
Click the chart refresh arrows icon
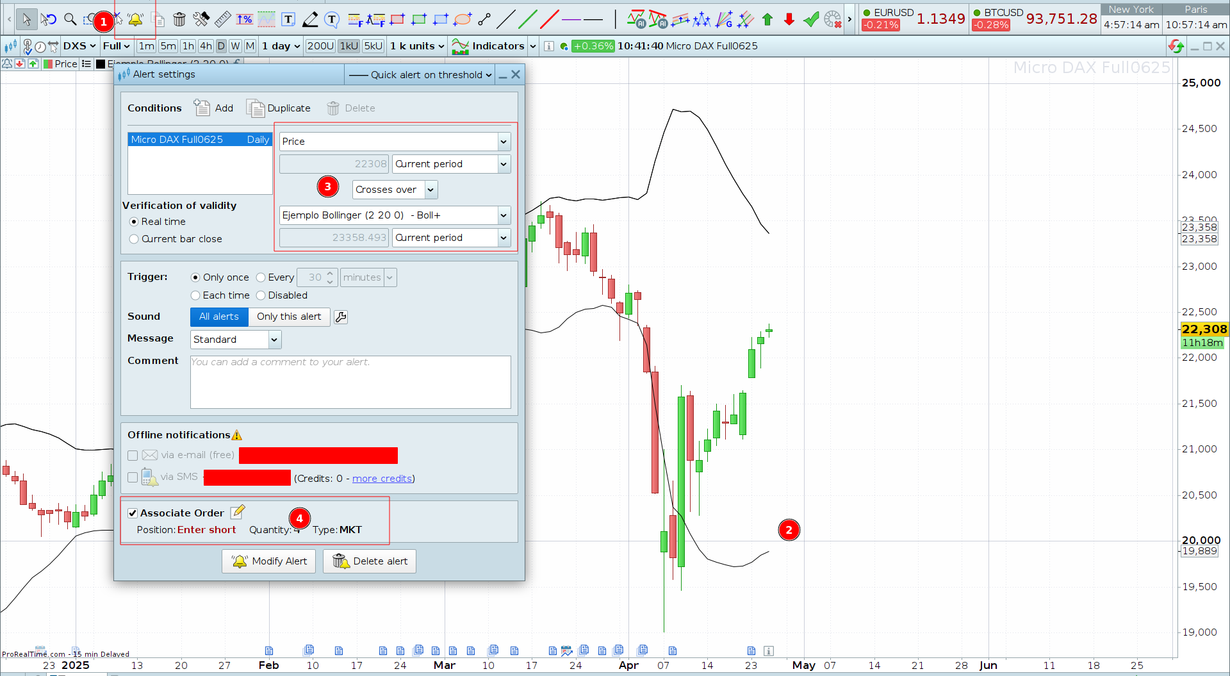1176,46
